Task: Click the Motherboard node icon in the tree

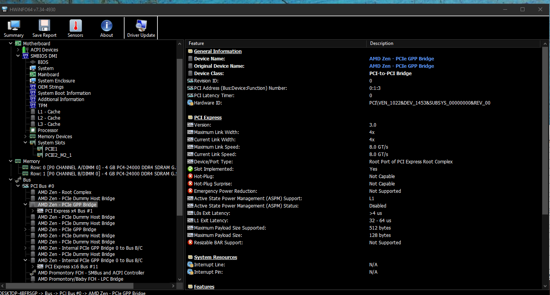Action: click(x=18, y=43)
